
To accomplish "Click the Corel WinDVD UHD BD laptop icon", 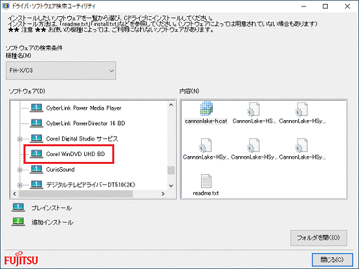I will tap(37, 154).
